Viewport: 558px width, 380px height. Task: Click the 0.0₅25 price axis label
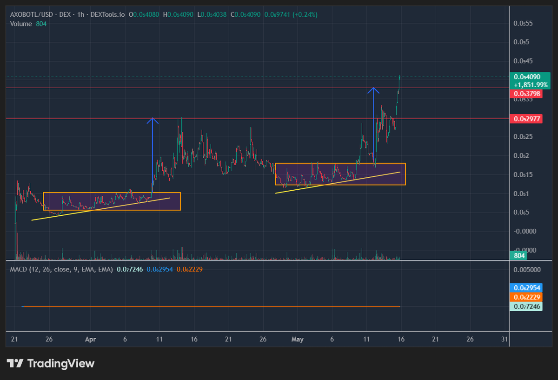[523, 137]
